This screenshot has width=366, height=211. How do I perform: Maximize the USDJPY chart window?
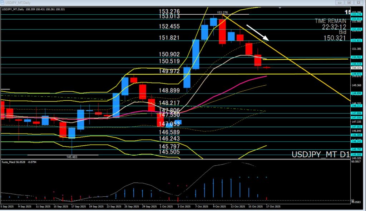(x=350, y=2)
